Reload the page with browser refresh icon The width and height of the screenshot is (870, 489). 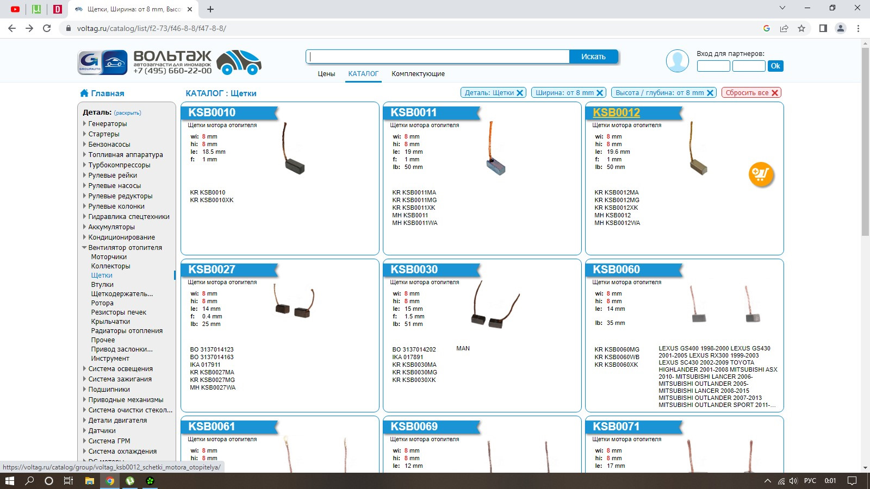[x=47, y=28]
